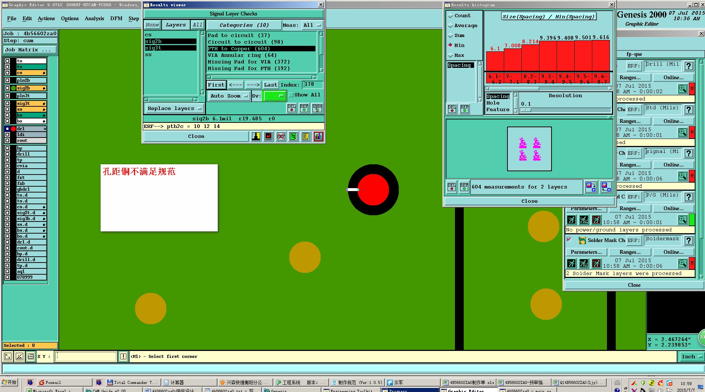The width and height of the screenshot is (705, 392).
Task: Click the grid snap icon in the bottom-left toolbar
Action: [31, 356]
